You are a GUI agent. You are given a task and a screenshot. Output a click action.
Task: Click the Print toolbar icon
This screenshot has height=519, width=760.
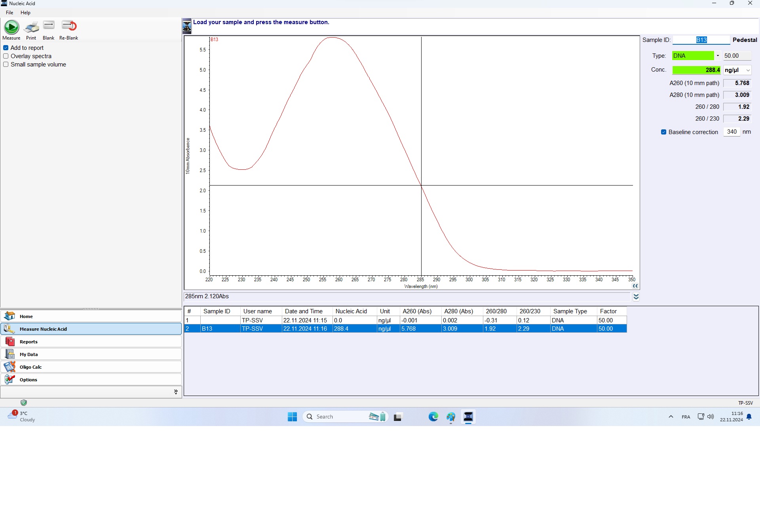(31, 27)
